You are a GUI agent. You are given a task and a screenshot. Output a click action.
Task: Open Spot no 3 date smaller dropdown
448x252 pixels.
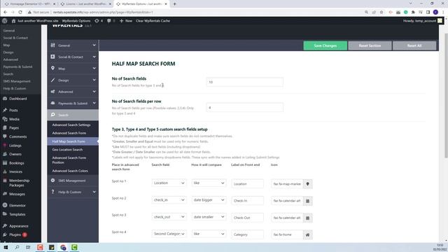tap(209, 217)
